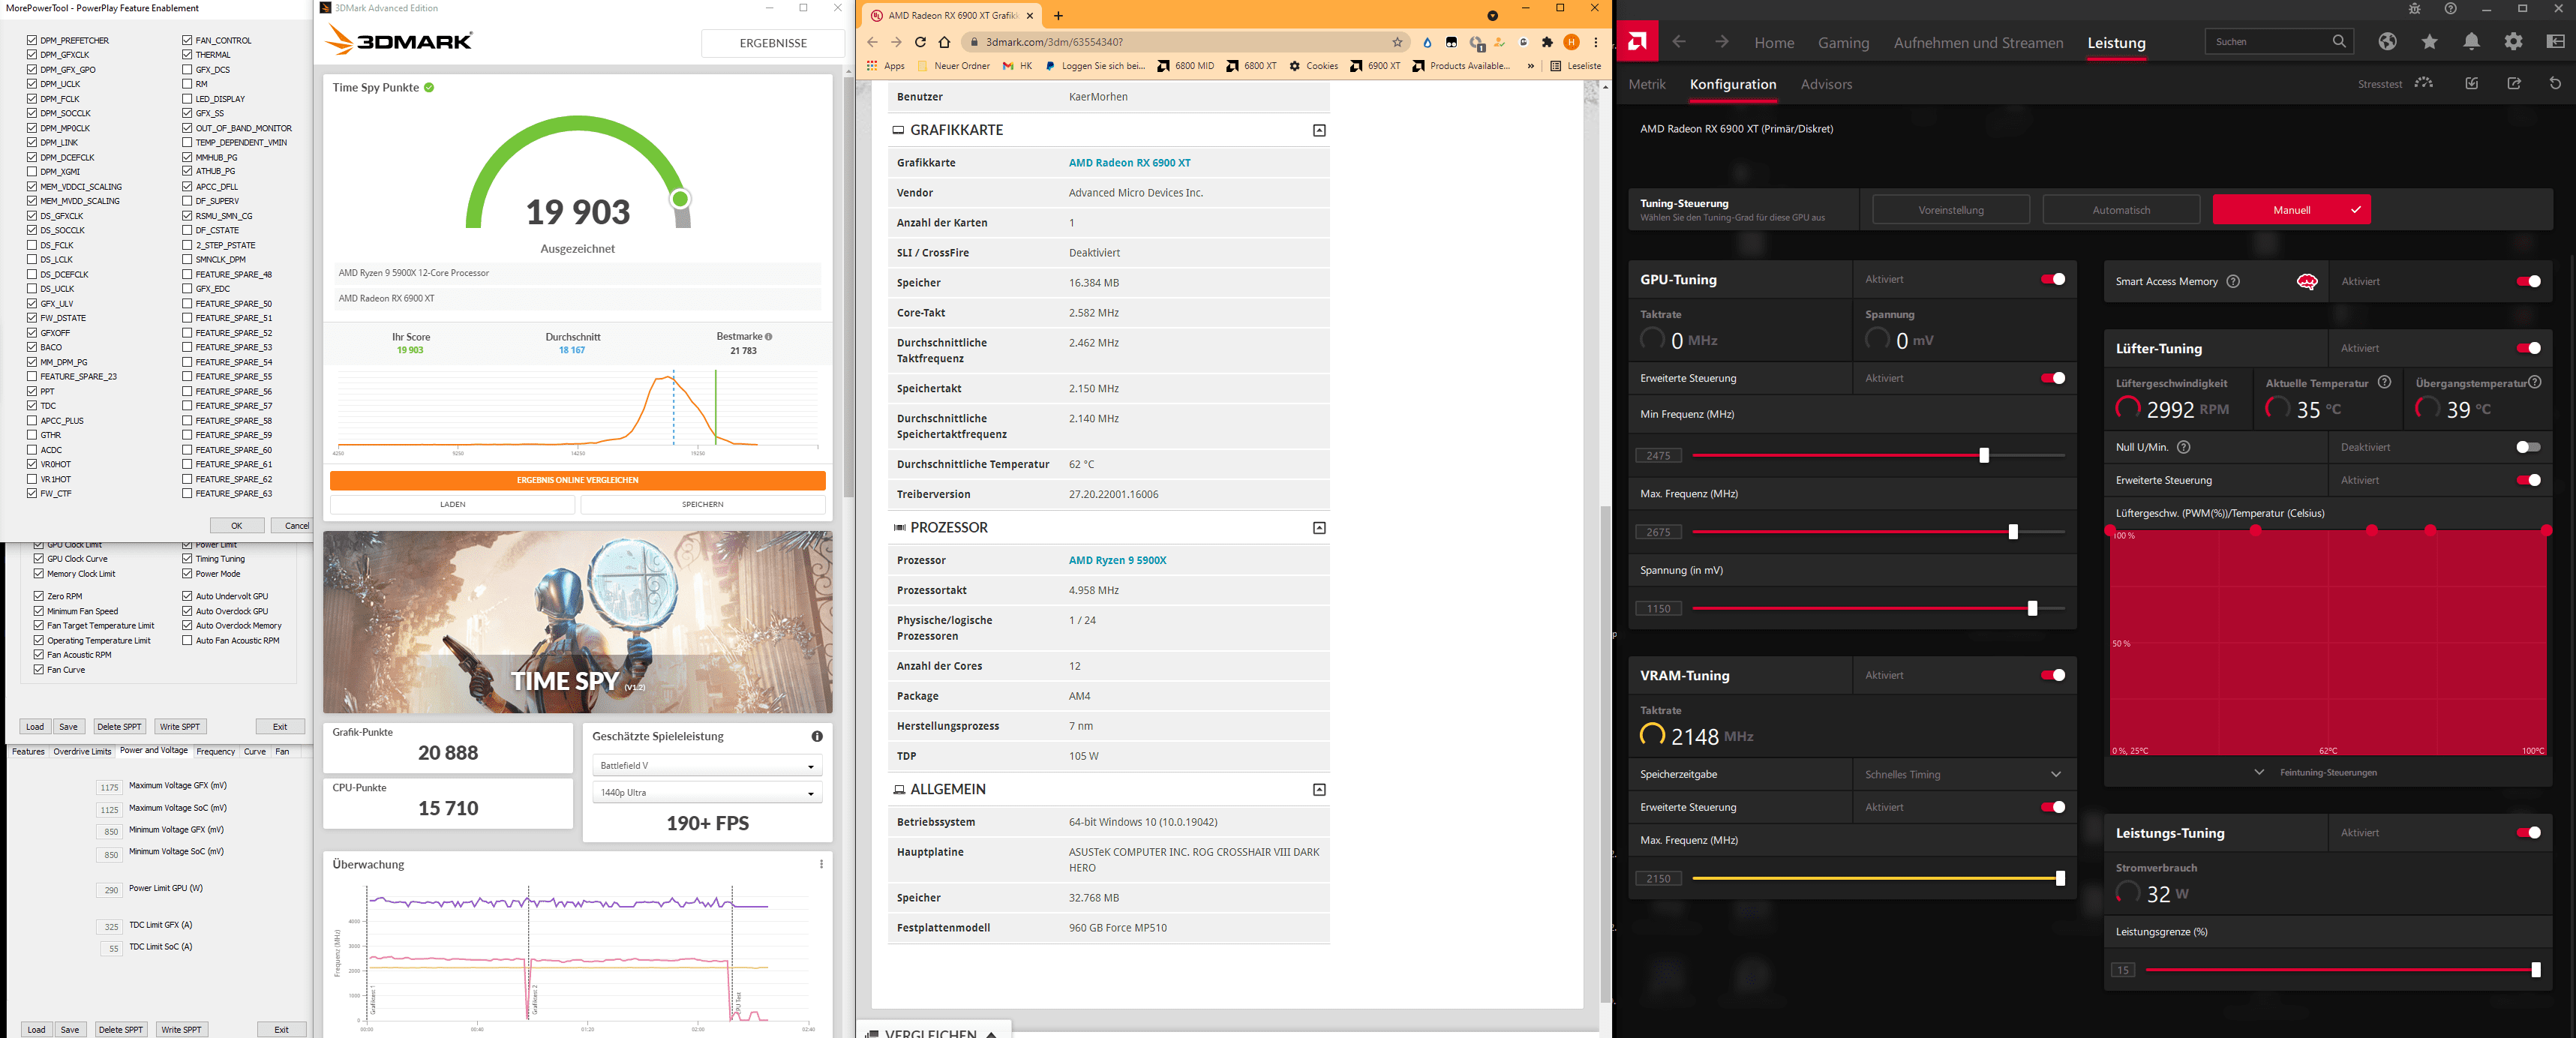2576x1038 pixels.
Task: Bookmark page with star in address bar
Action: click(x=1397, y=42)
